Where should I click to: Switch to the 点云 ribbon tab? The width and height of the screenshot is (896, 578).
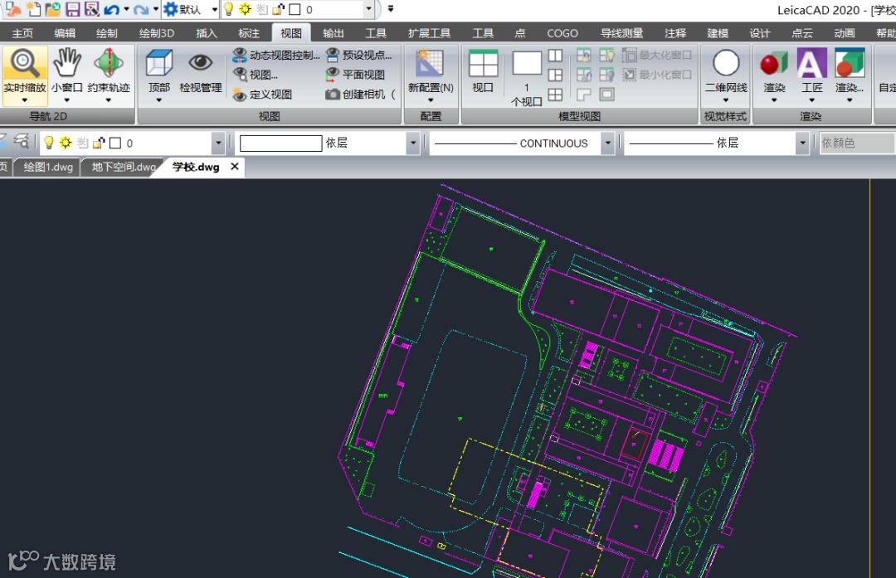pyautogui.click(x=801, y=33)
